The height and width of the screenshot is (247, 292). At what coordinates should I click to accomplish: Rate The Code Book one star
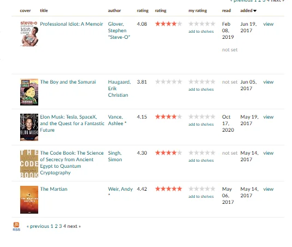click(x=191, y=153)
